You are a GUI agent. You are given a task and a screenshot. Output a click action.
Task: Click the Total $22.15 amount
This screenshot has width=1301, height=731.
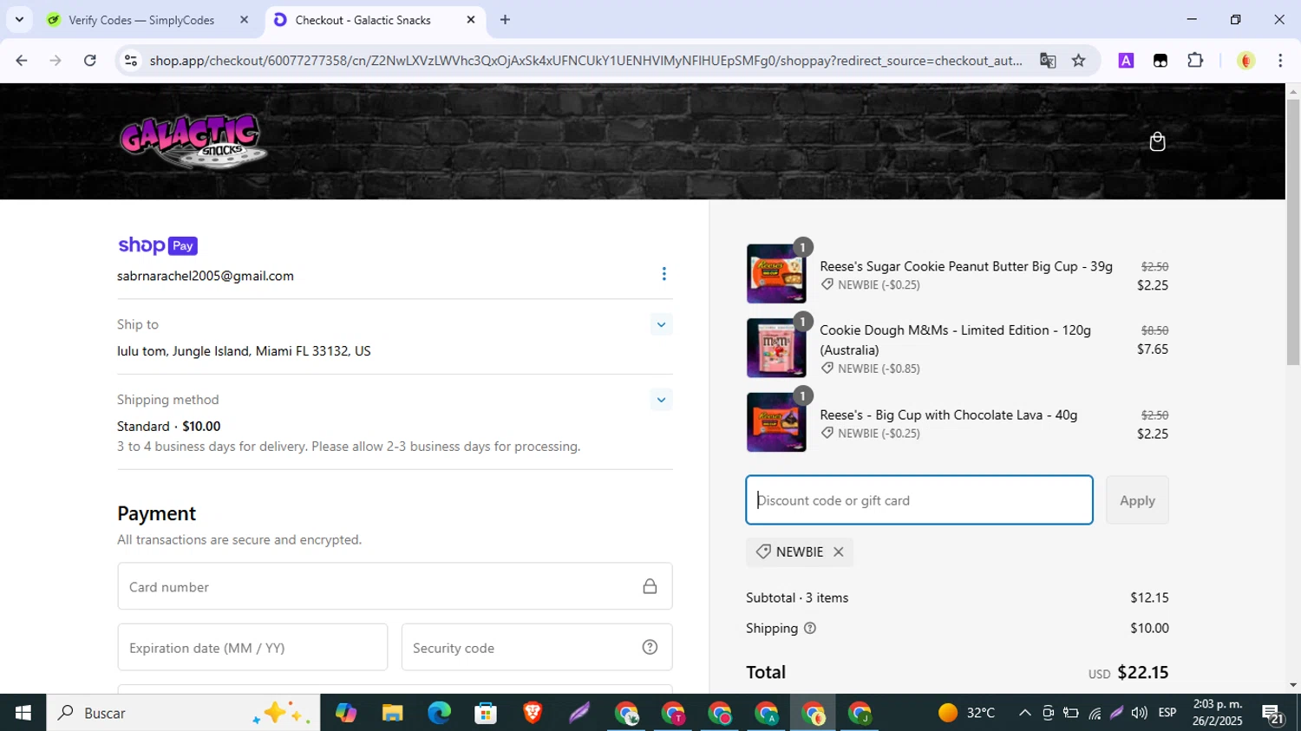pos(1142,672)
